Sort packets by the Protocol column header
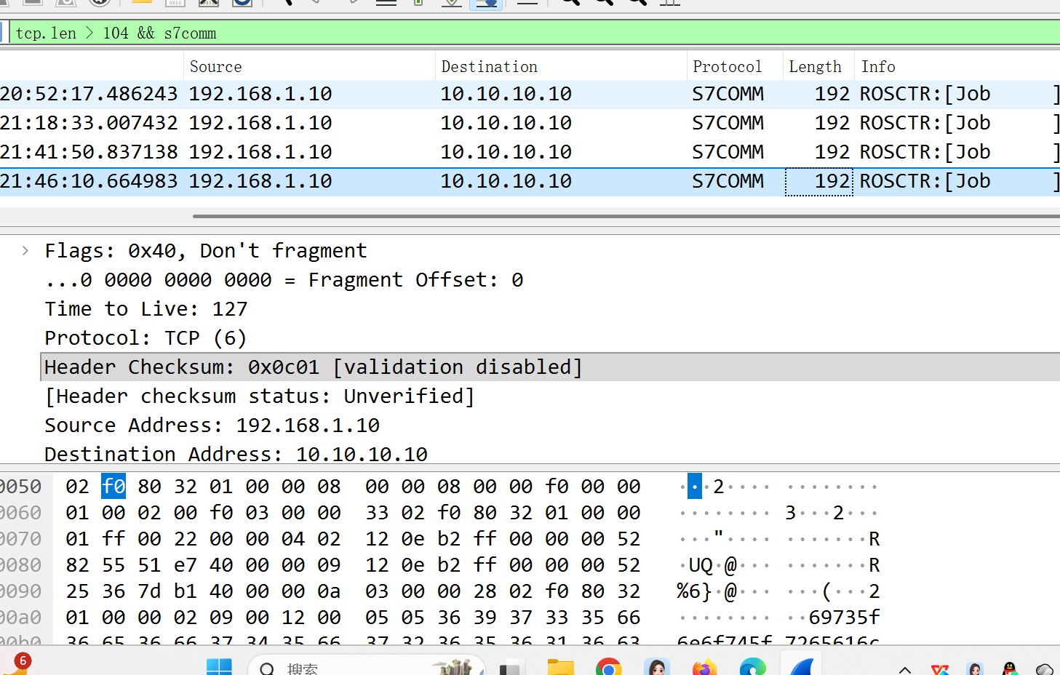Image resolution: width=1060 pixels, height=675 pixels. point(727,66)
